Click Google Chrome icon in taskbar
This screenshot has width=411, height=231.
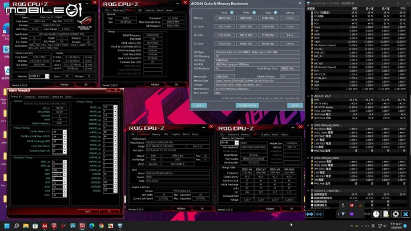[101, 226]
